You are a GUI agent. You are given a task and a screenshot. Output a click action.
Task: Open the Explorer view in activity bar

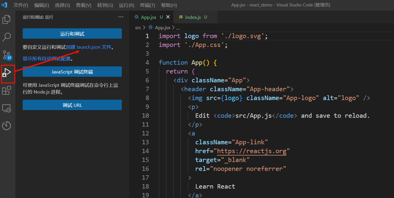6,19
